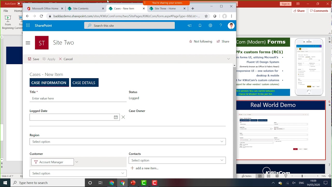The image size is (332, 187).
Task: Click add a new item link under Contacts
Action: click(144, 168)
